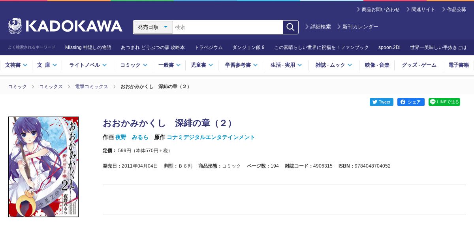Click the magnifying glass search button
The image size is (474, 249).
(290, 27)
